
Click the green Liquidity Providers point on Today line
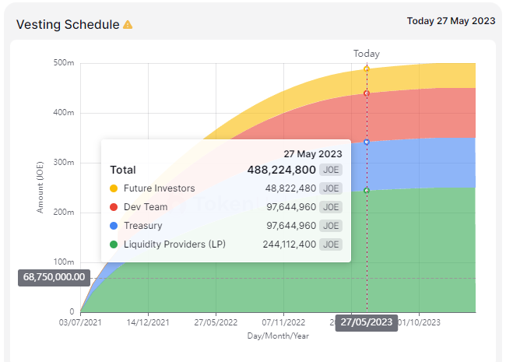point(367,191)
